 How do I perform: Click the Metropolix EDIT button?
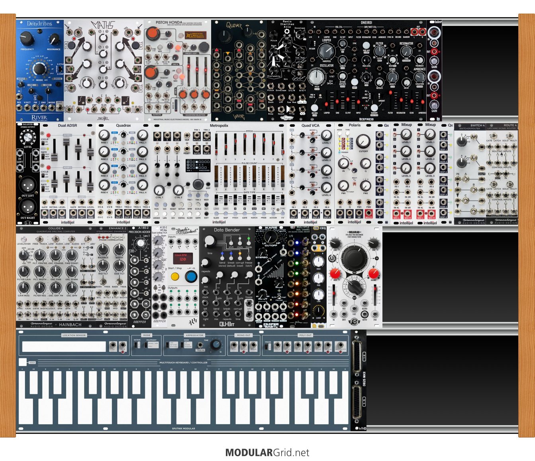[206, 214]
